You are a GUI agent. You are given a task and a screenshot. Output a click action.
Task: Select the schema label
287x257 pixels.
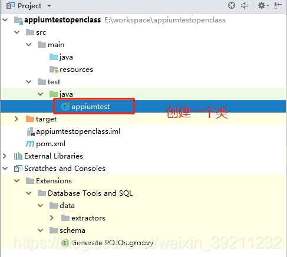[x=72, y=230]
